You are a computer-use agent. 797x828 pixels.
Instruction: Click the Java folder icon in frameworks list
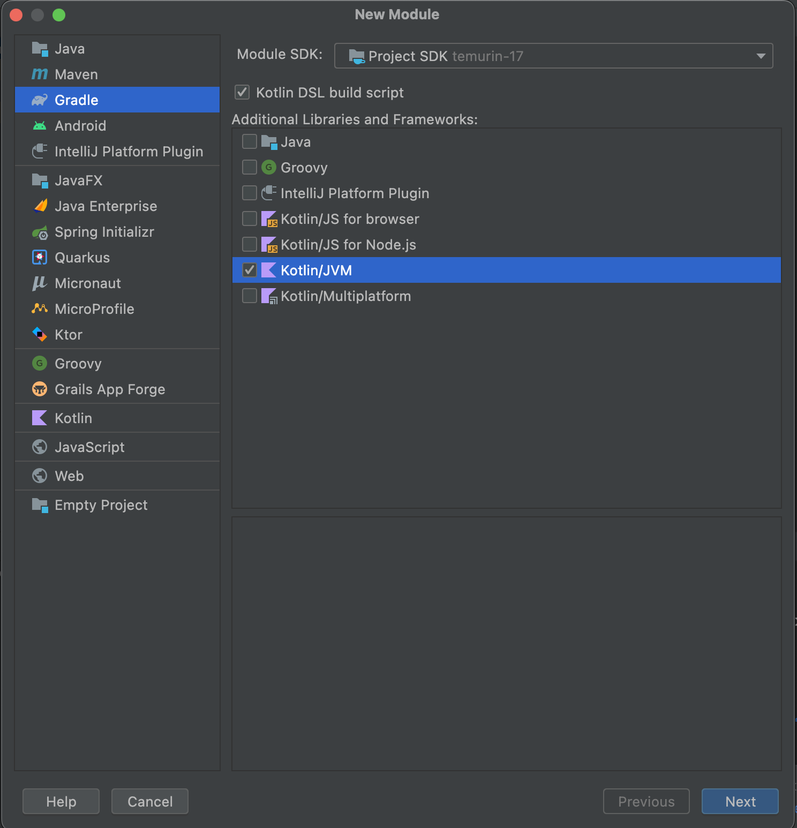[269, 142]
